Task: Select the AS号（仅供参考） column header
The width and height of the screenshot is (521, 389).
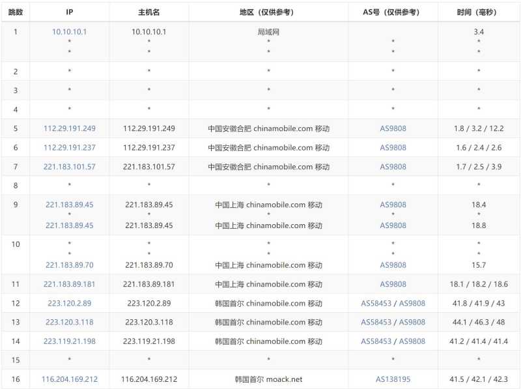Action: [393, 12]
